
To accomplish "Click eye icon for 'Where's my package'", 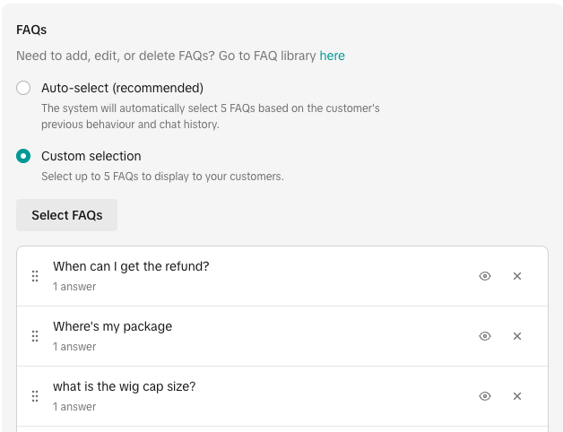I will click(x=485, y=336).
